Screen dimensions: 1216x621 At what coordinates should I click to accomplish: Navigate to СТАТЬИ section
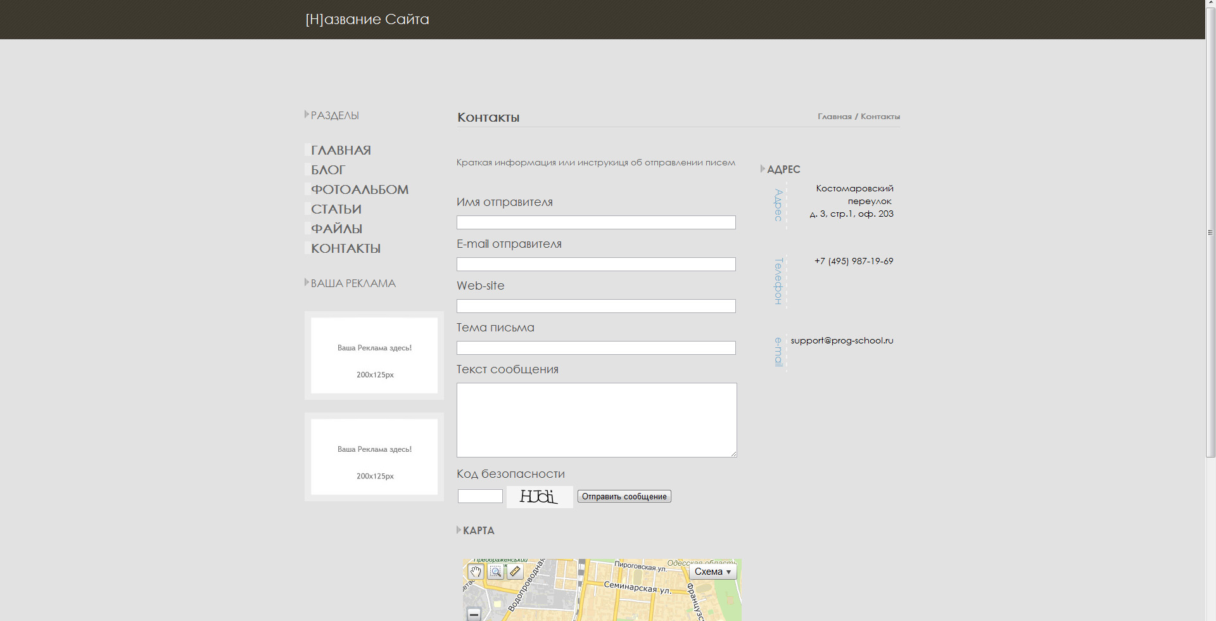pos(336,209)
